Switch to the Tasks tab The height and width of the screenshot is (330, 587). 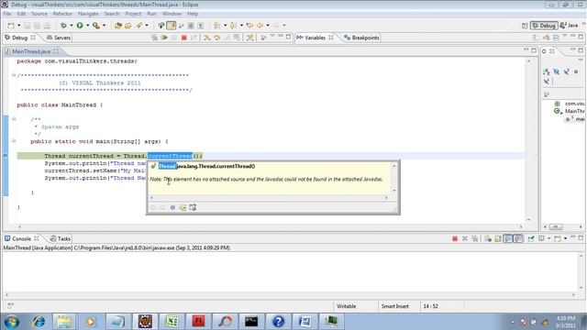point(61,238)
